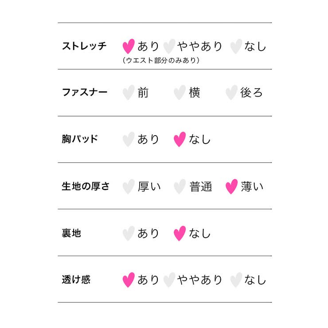The width and height of the screenshot is (328, 328).
Task: Click the heart icon beside ファスナー 横
Action: (x=180, y=93)
